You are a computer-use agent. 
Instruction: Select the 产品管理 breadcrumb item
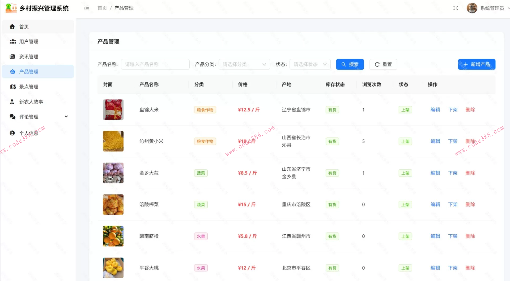pyautogui.click(x=124, y=8)
